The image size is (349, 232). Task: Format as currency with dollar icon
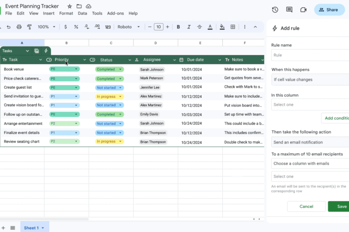coord(66,27)
